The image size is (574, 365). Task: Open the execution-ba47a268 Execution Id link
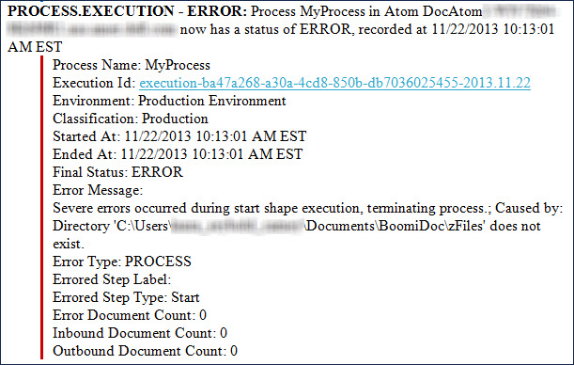tap(335, 83)
